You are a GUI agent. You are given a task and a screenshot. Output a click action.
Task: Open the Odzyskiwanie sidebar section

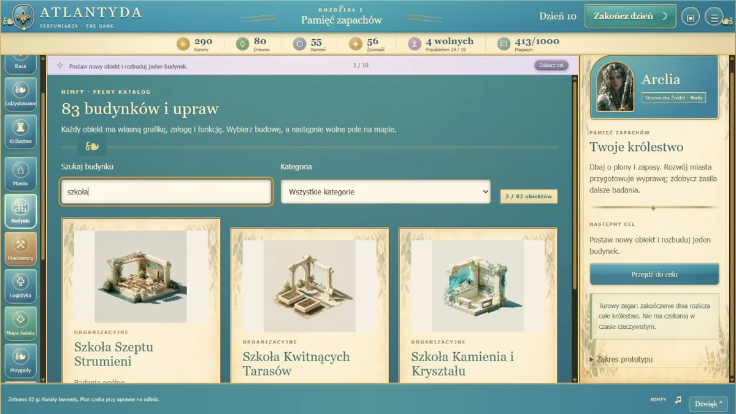(20, 94)
